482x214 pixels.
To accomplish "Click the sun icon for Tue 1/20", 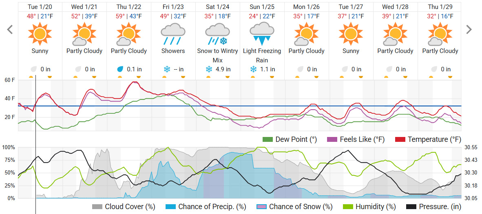I will click(x=40, y=34).
